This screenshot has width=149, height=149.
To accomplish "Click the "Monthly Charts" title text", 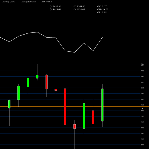I will click(9, 2).
